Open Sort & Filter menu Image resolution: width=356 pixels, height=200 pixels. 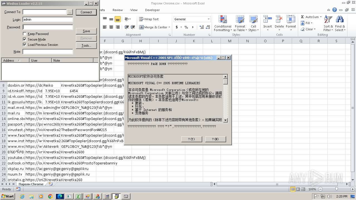[x=328, y=23]
